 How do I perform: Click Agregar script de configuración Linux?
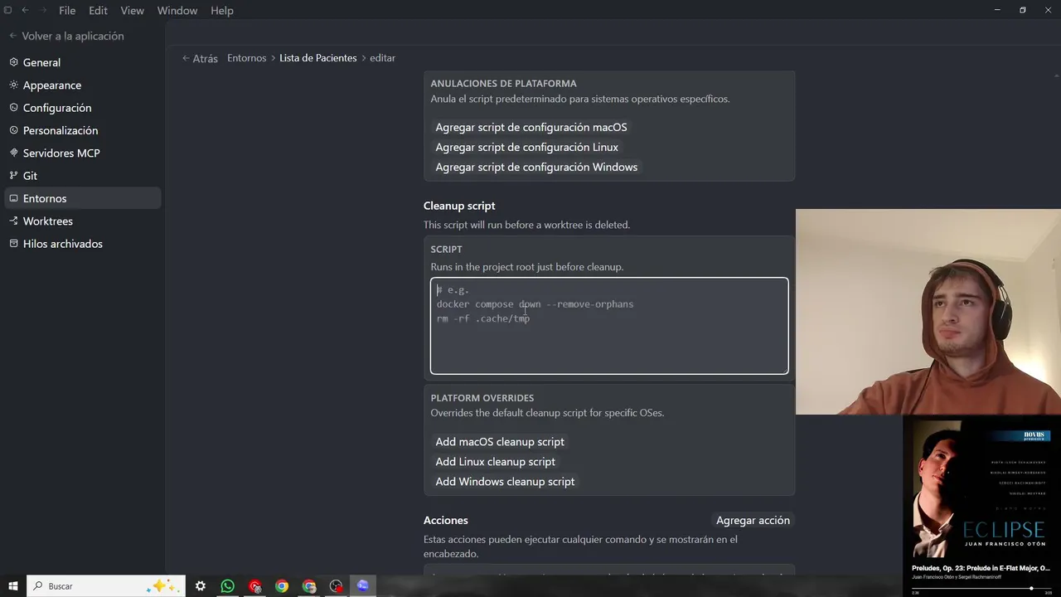(x=527, y=147)
